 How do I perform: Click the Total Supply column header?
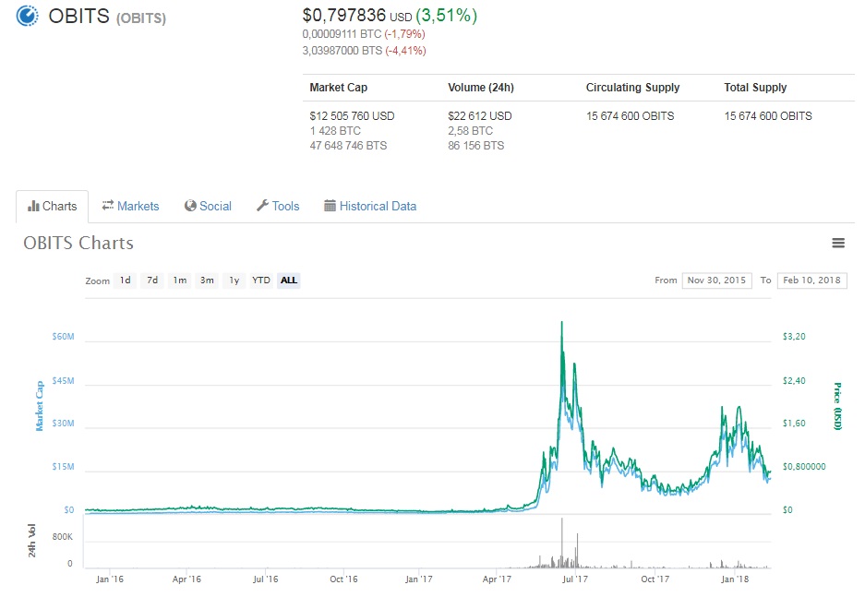pyautogui.click(x=755, y=88)
